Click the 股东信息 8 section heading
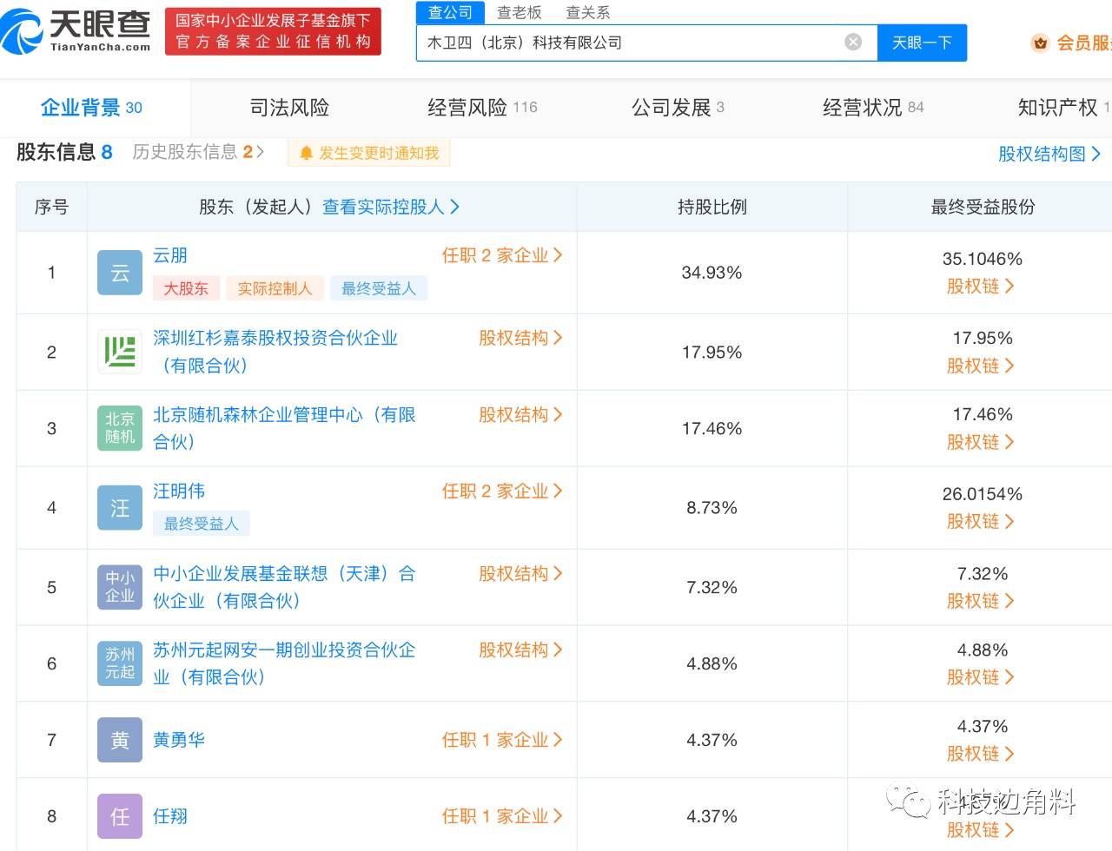 coord(64,152)
